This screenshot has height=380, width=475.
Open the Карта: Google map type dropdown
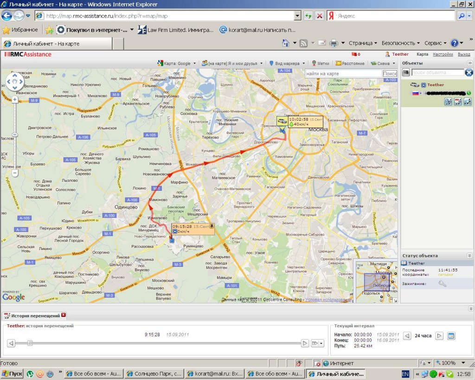tap(177, 63)
